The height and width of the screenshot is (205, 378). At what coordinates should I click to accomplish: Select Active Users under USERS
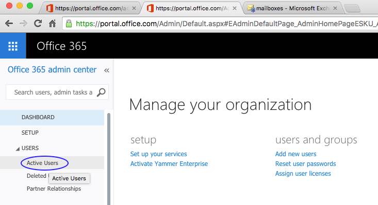coord(42,163)
